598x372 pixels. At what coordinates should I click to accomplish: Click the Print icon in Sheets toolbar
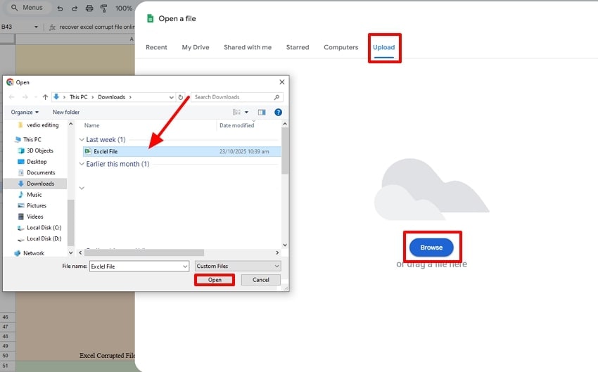[89, 8]
